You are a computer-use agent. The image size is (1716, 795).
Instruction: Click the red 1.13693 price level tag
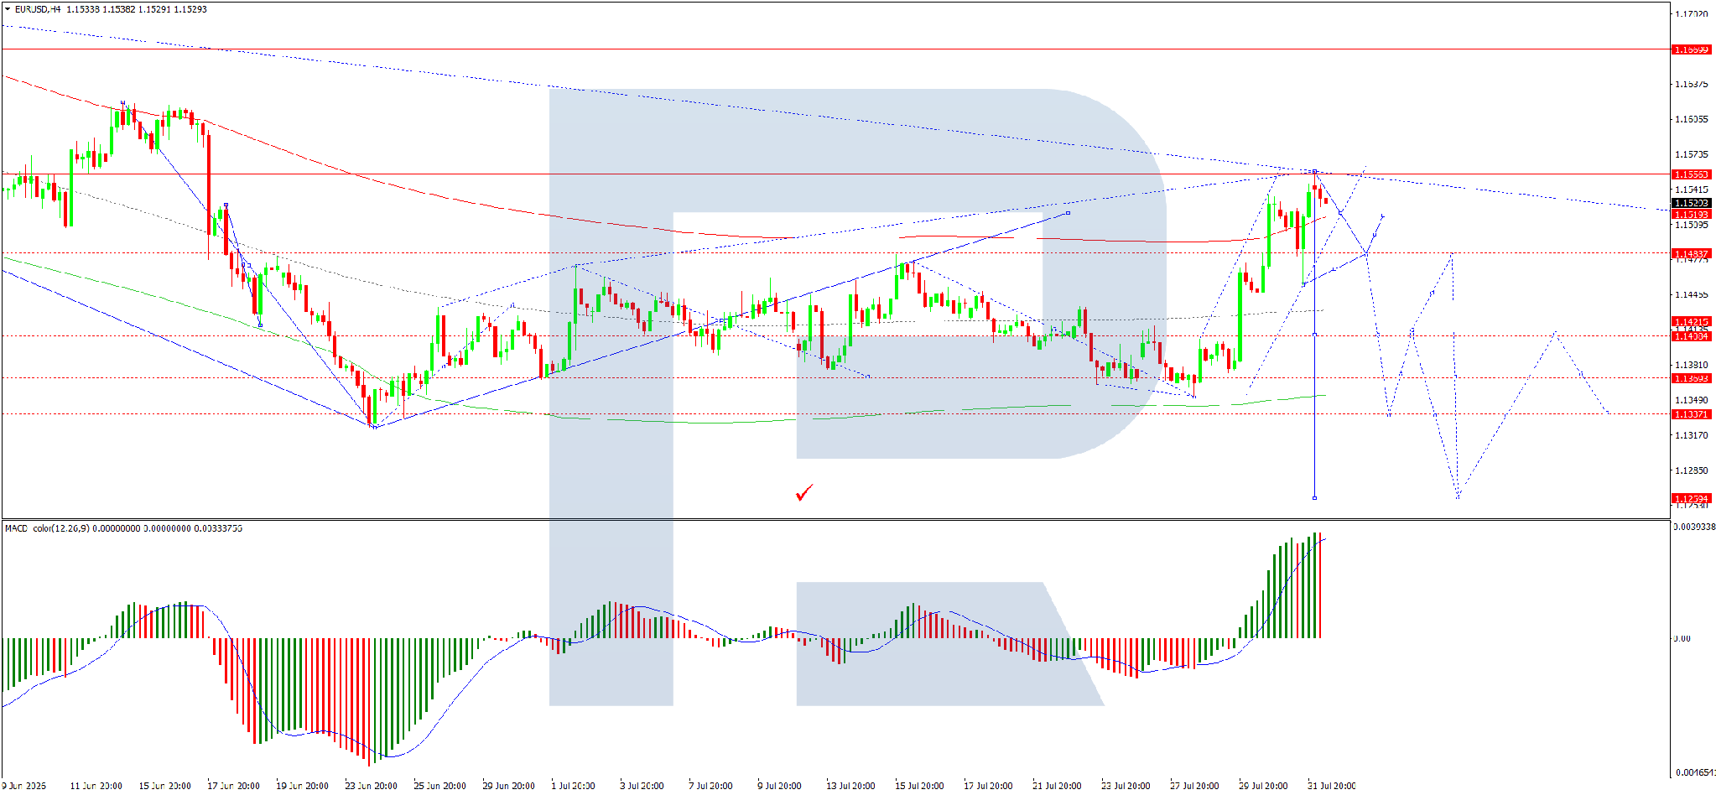tap(1692, 378)
